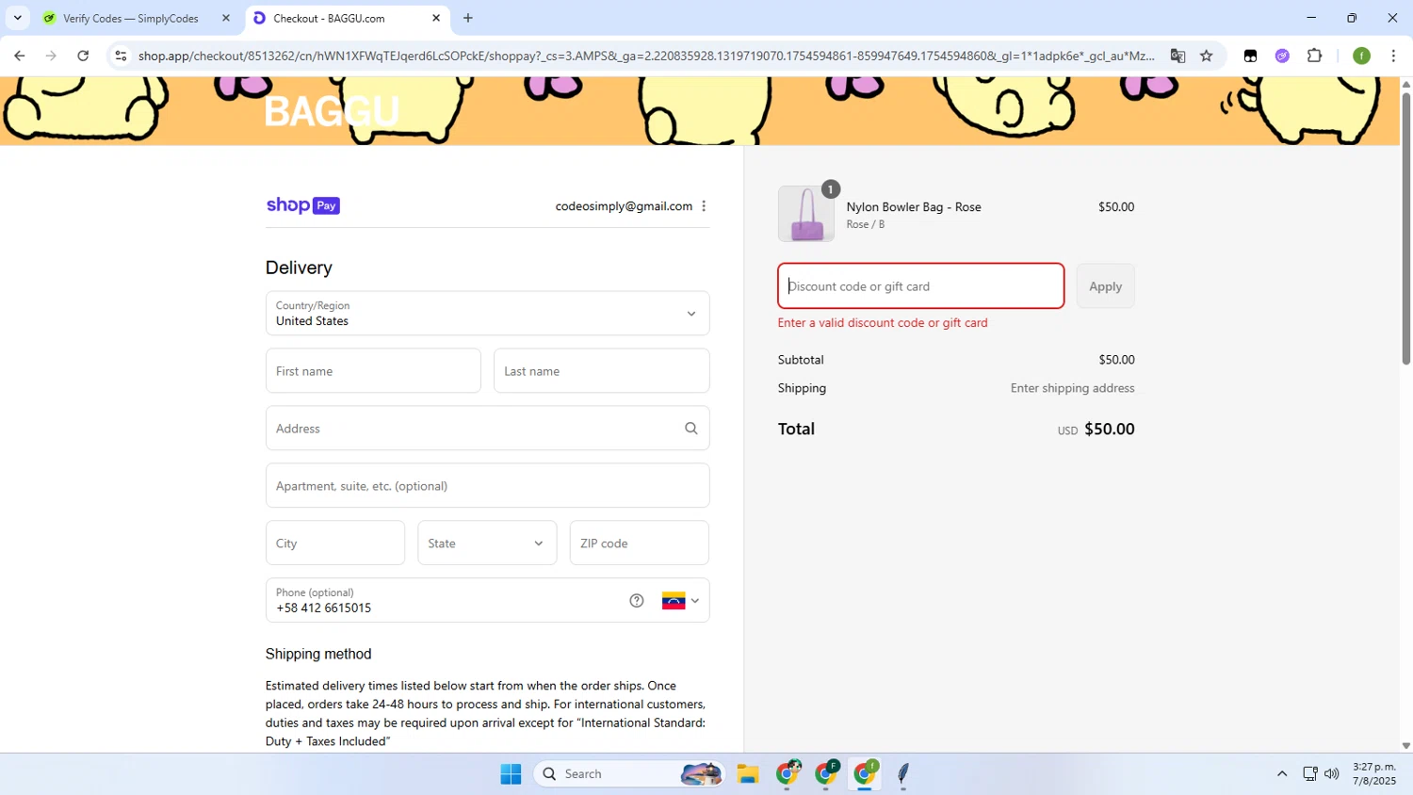Click into the Address field
1413x795 pixels.
click(487, 429)
